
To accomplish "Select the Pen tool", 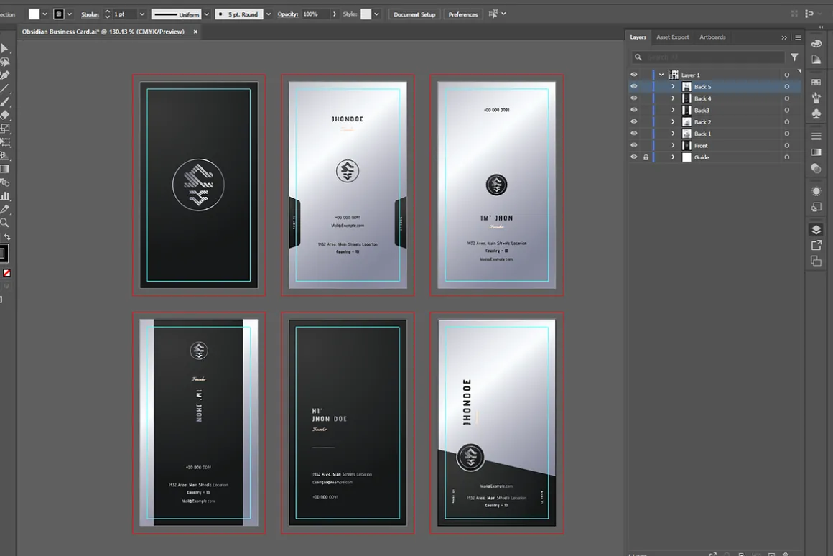I will coord(4,75).
